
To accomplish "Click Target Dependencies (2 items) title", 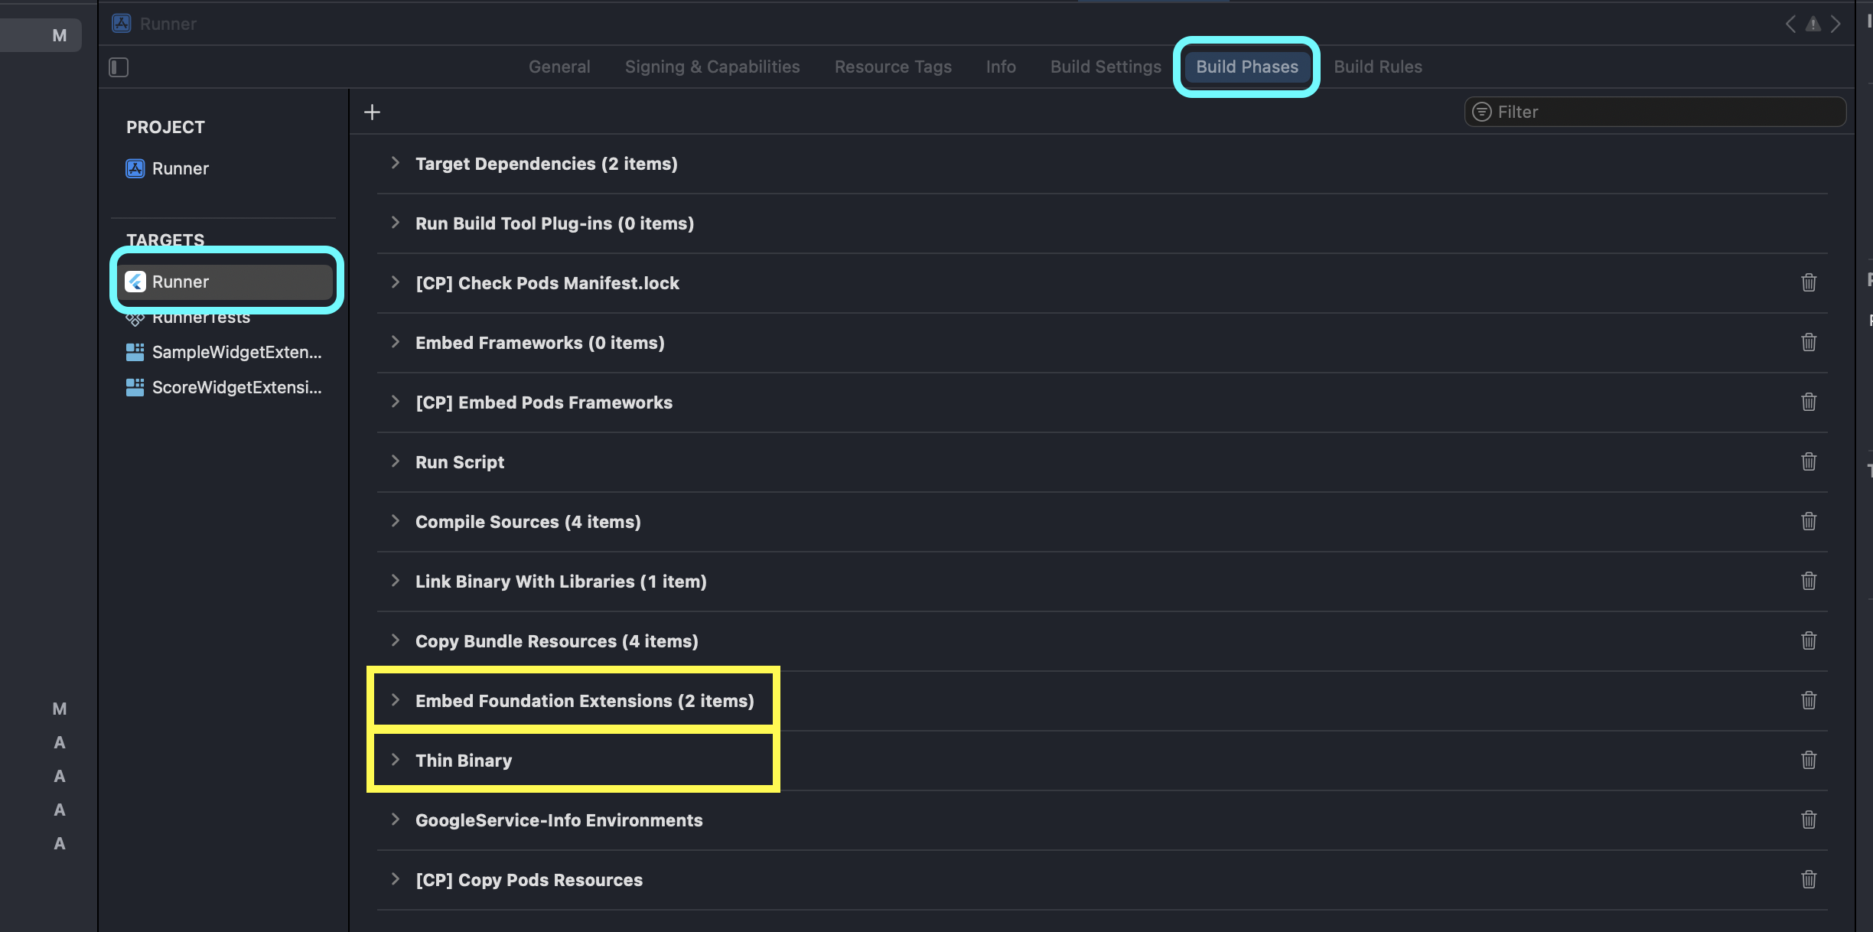I will point(546,164).
